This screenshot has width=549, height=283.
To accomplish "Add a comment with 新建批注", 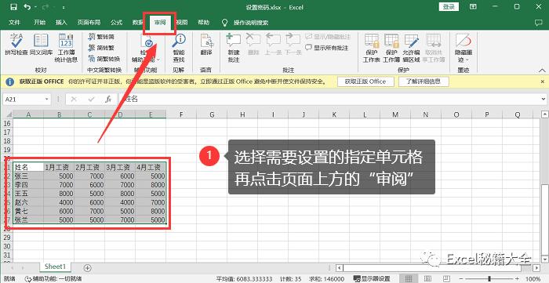I will point(233,49).
